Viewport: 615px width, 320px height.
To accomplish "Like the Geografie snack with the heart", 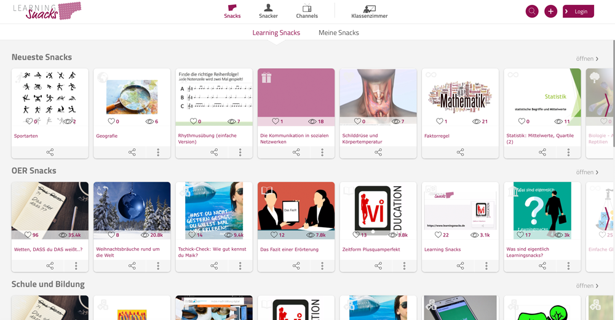I will [111, 122].
